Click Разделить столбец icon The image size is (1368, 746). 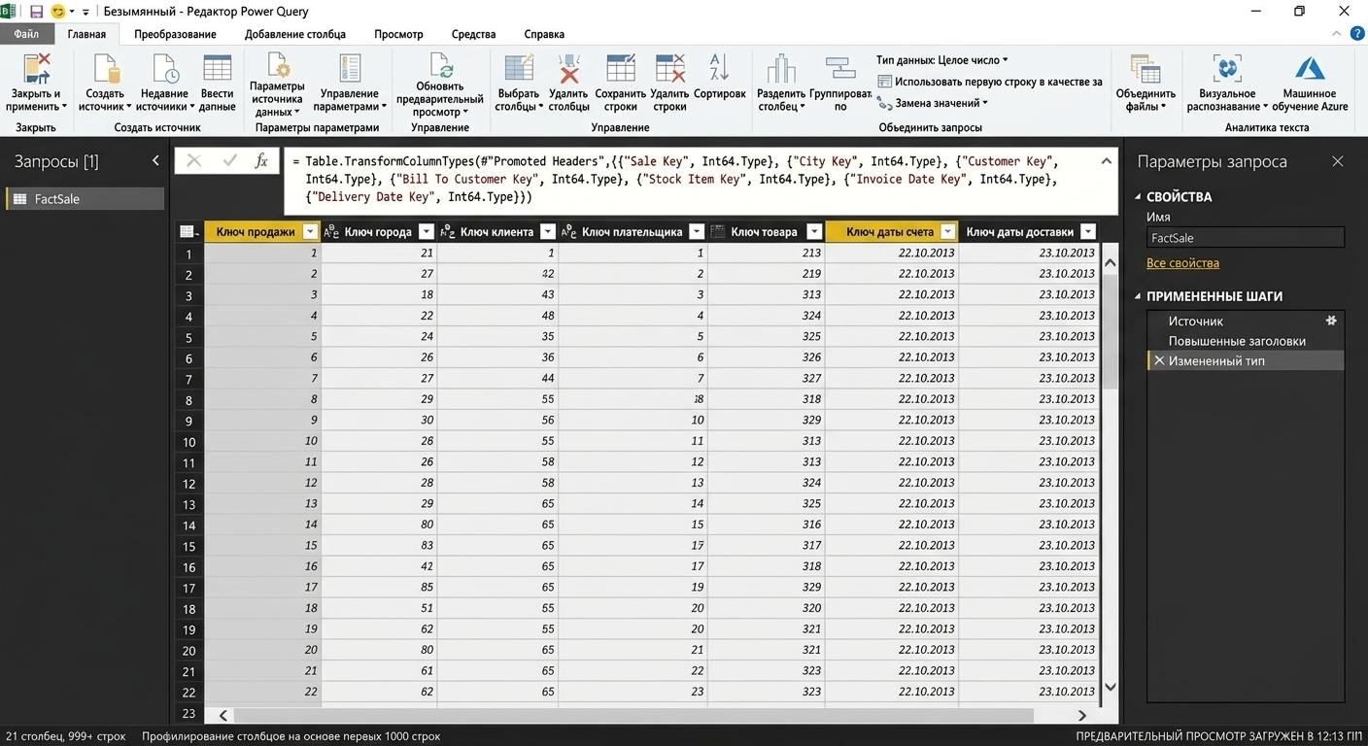[x=781, y=69]
